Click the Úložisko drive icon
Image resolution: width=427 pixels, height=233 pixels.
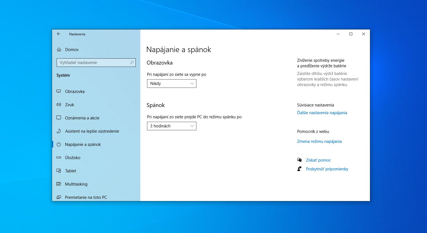[x=59, y=157]
